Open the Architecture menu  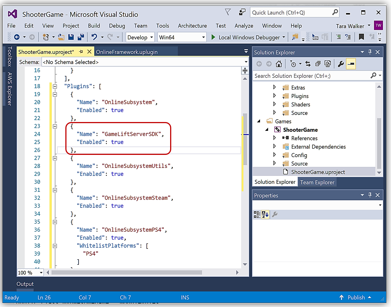click(x=192, y=26)
